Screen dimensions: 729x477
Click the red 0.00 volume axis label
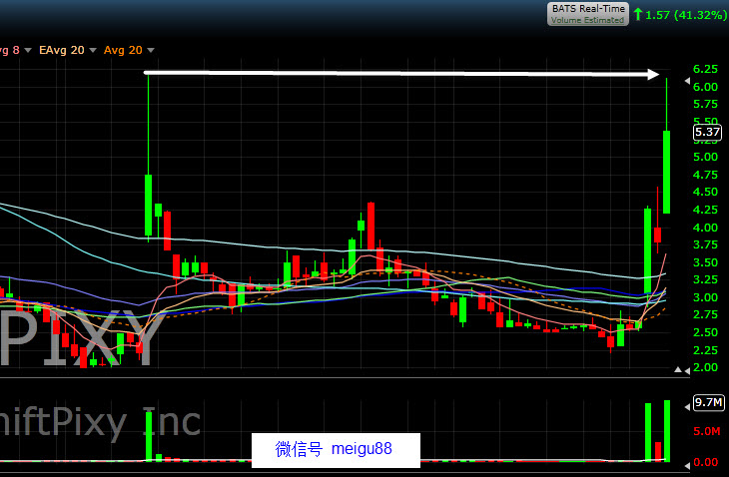(x=705, y=463)
